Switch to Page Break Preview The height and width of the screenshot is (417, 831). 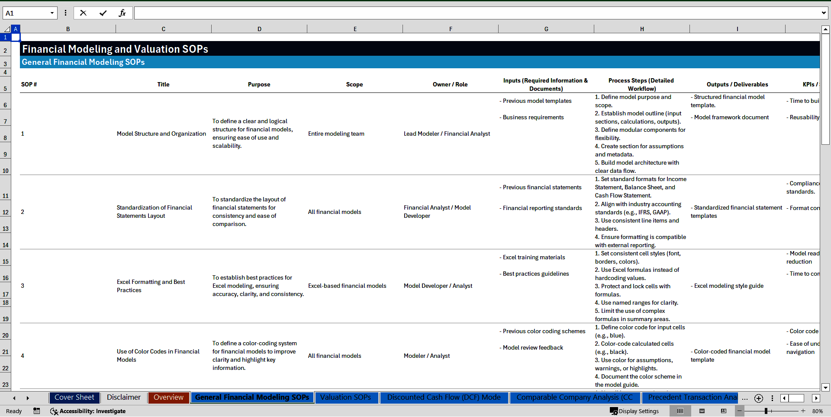click(723, 411)
